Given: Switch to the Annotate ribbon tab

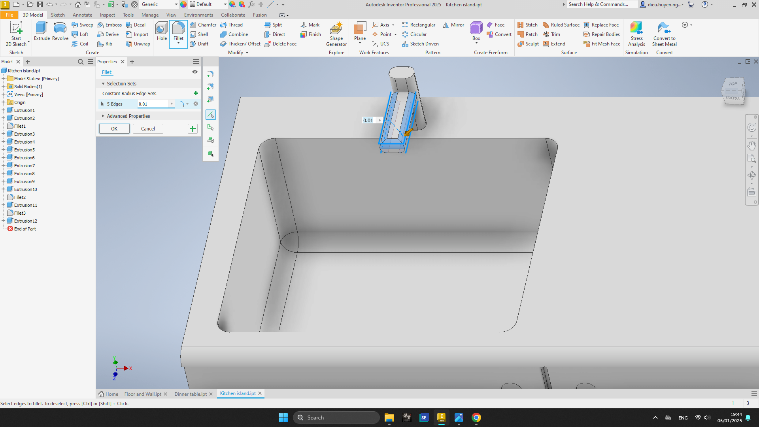Looking at the screenshot, I should pyautogui.click(x=82, y=15).
